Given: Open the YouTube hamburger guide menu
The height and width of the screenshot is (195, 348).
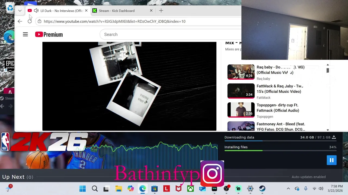Looking at the screenshot, I should point(25,34).
